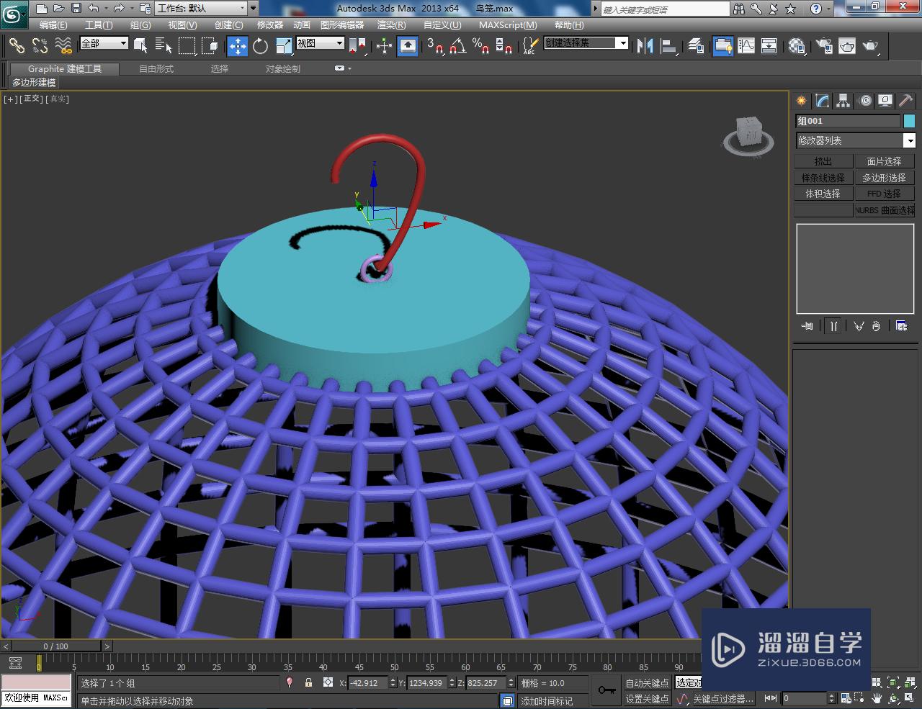Activate the Select and Scale tool
The width and height of the screenshot is (922, 709).
point(284,46)
